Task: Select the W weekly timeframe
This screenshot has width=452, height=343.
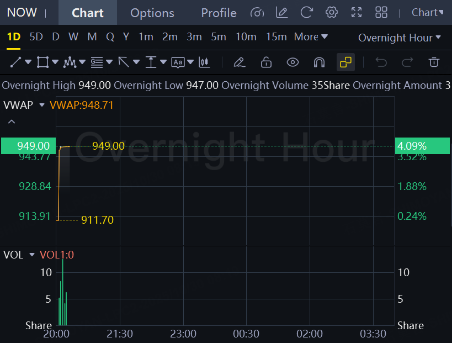Action: pyautogui.click(x=73, y=37)
